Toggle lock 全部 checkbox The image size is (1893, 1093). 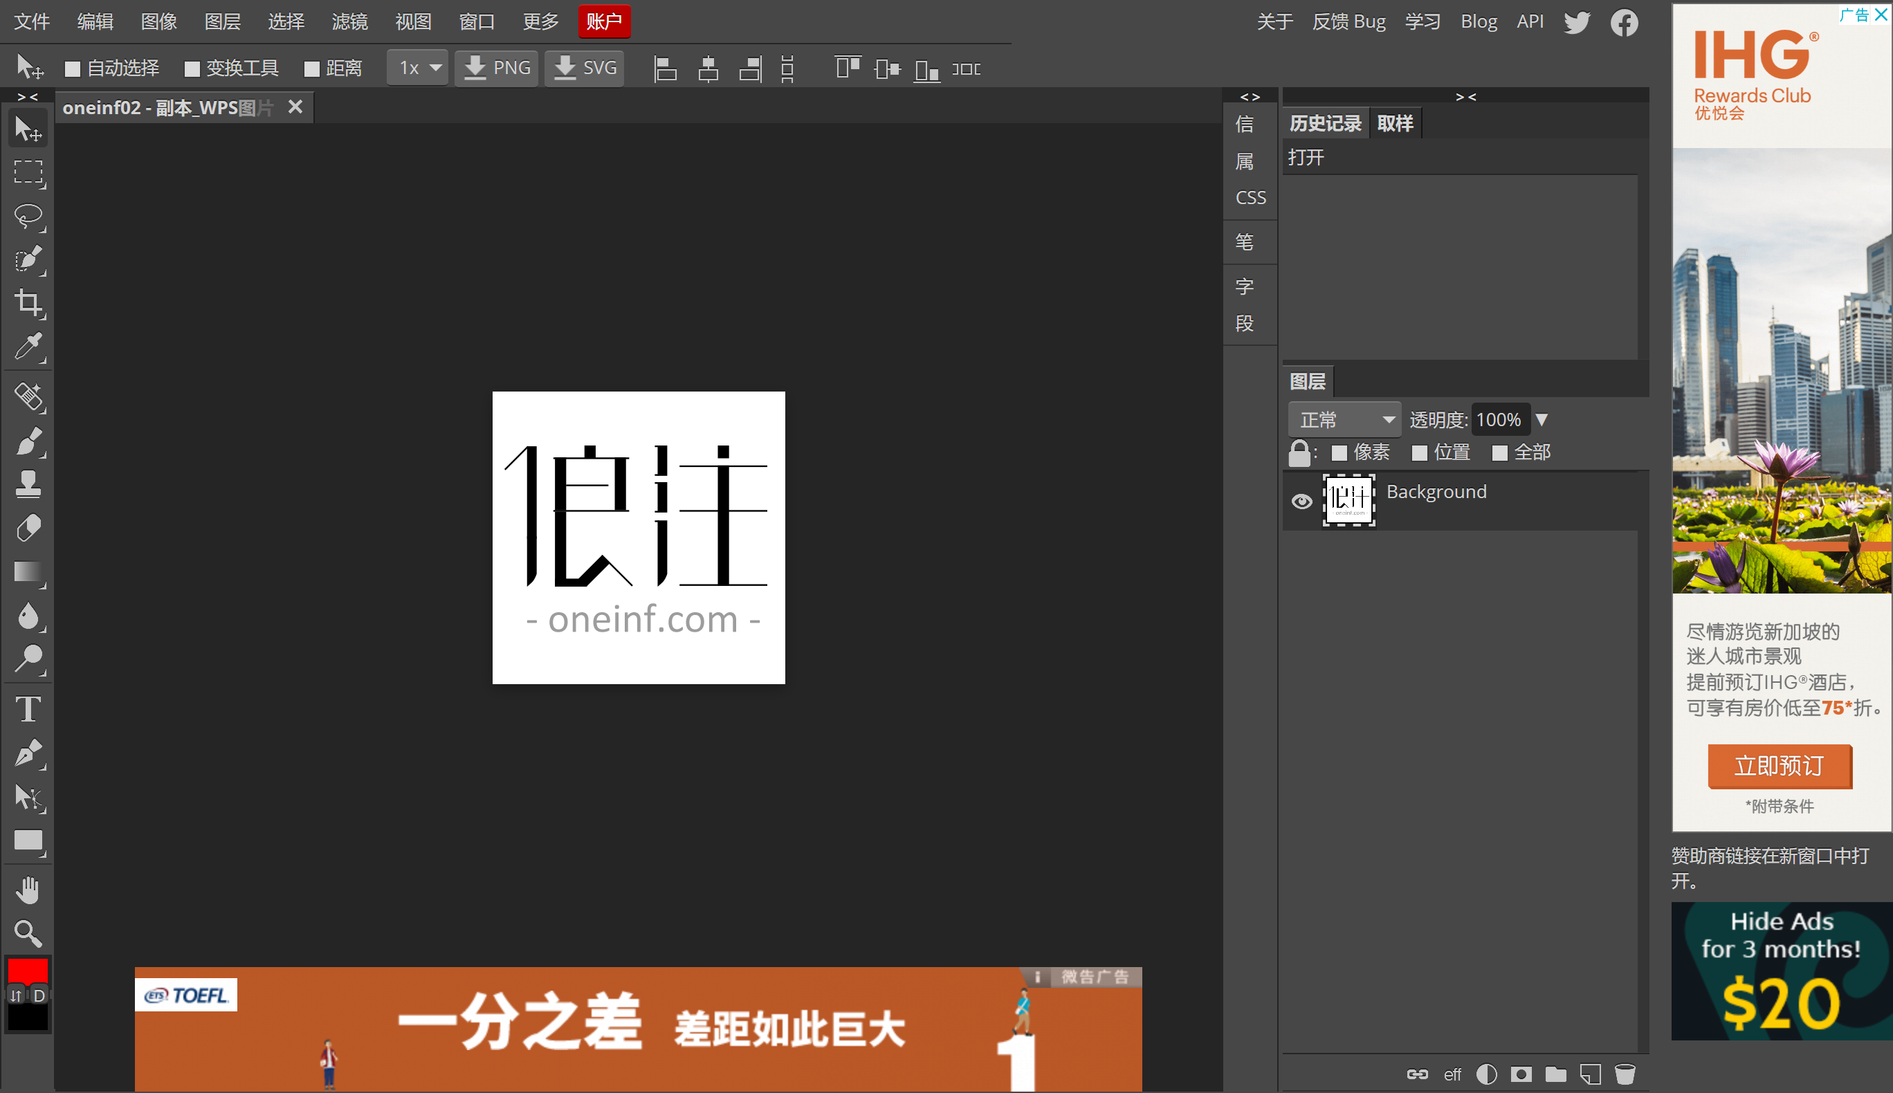click(x=1500, y=452)
